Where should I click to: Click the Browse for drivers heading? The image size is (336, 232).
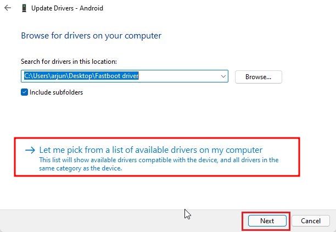click(x=91, y=35)
